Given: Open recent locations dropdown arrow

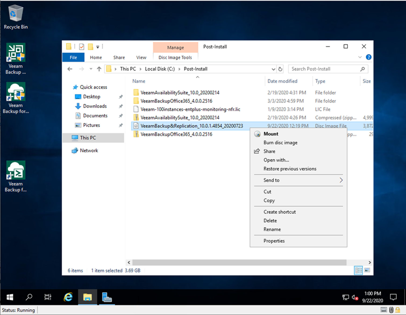Looking at the screenshot, I should pyautogui.click(x=91, y=69).
